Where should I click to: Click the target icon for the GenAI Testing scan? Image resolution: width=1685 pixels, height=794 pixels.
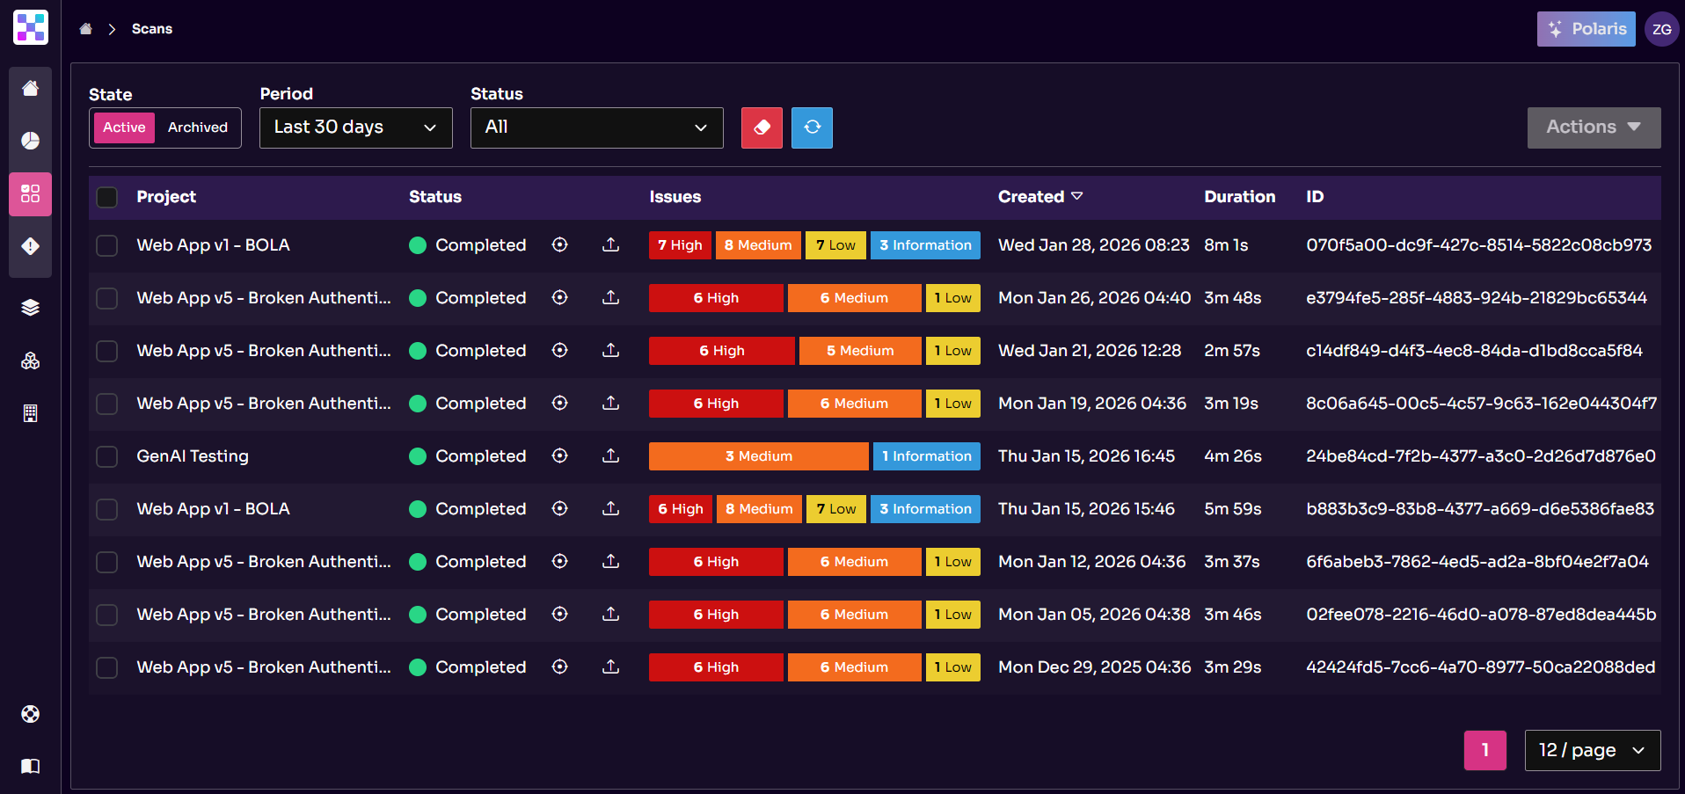coord(560,456)
